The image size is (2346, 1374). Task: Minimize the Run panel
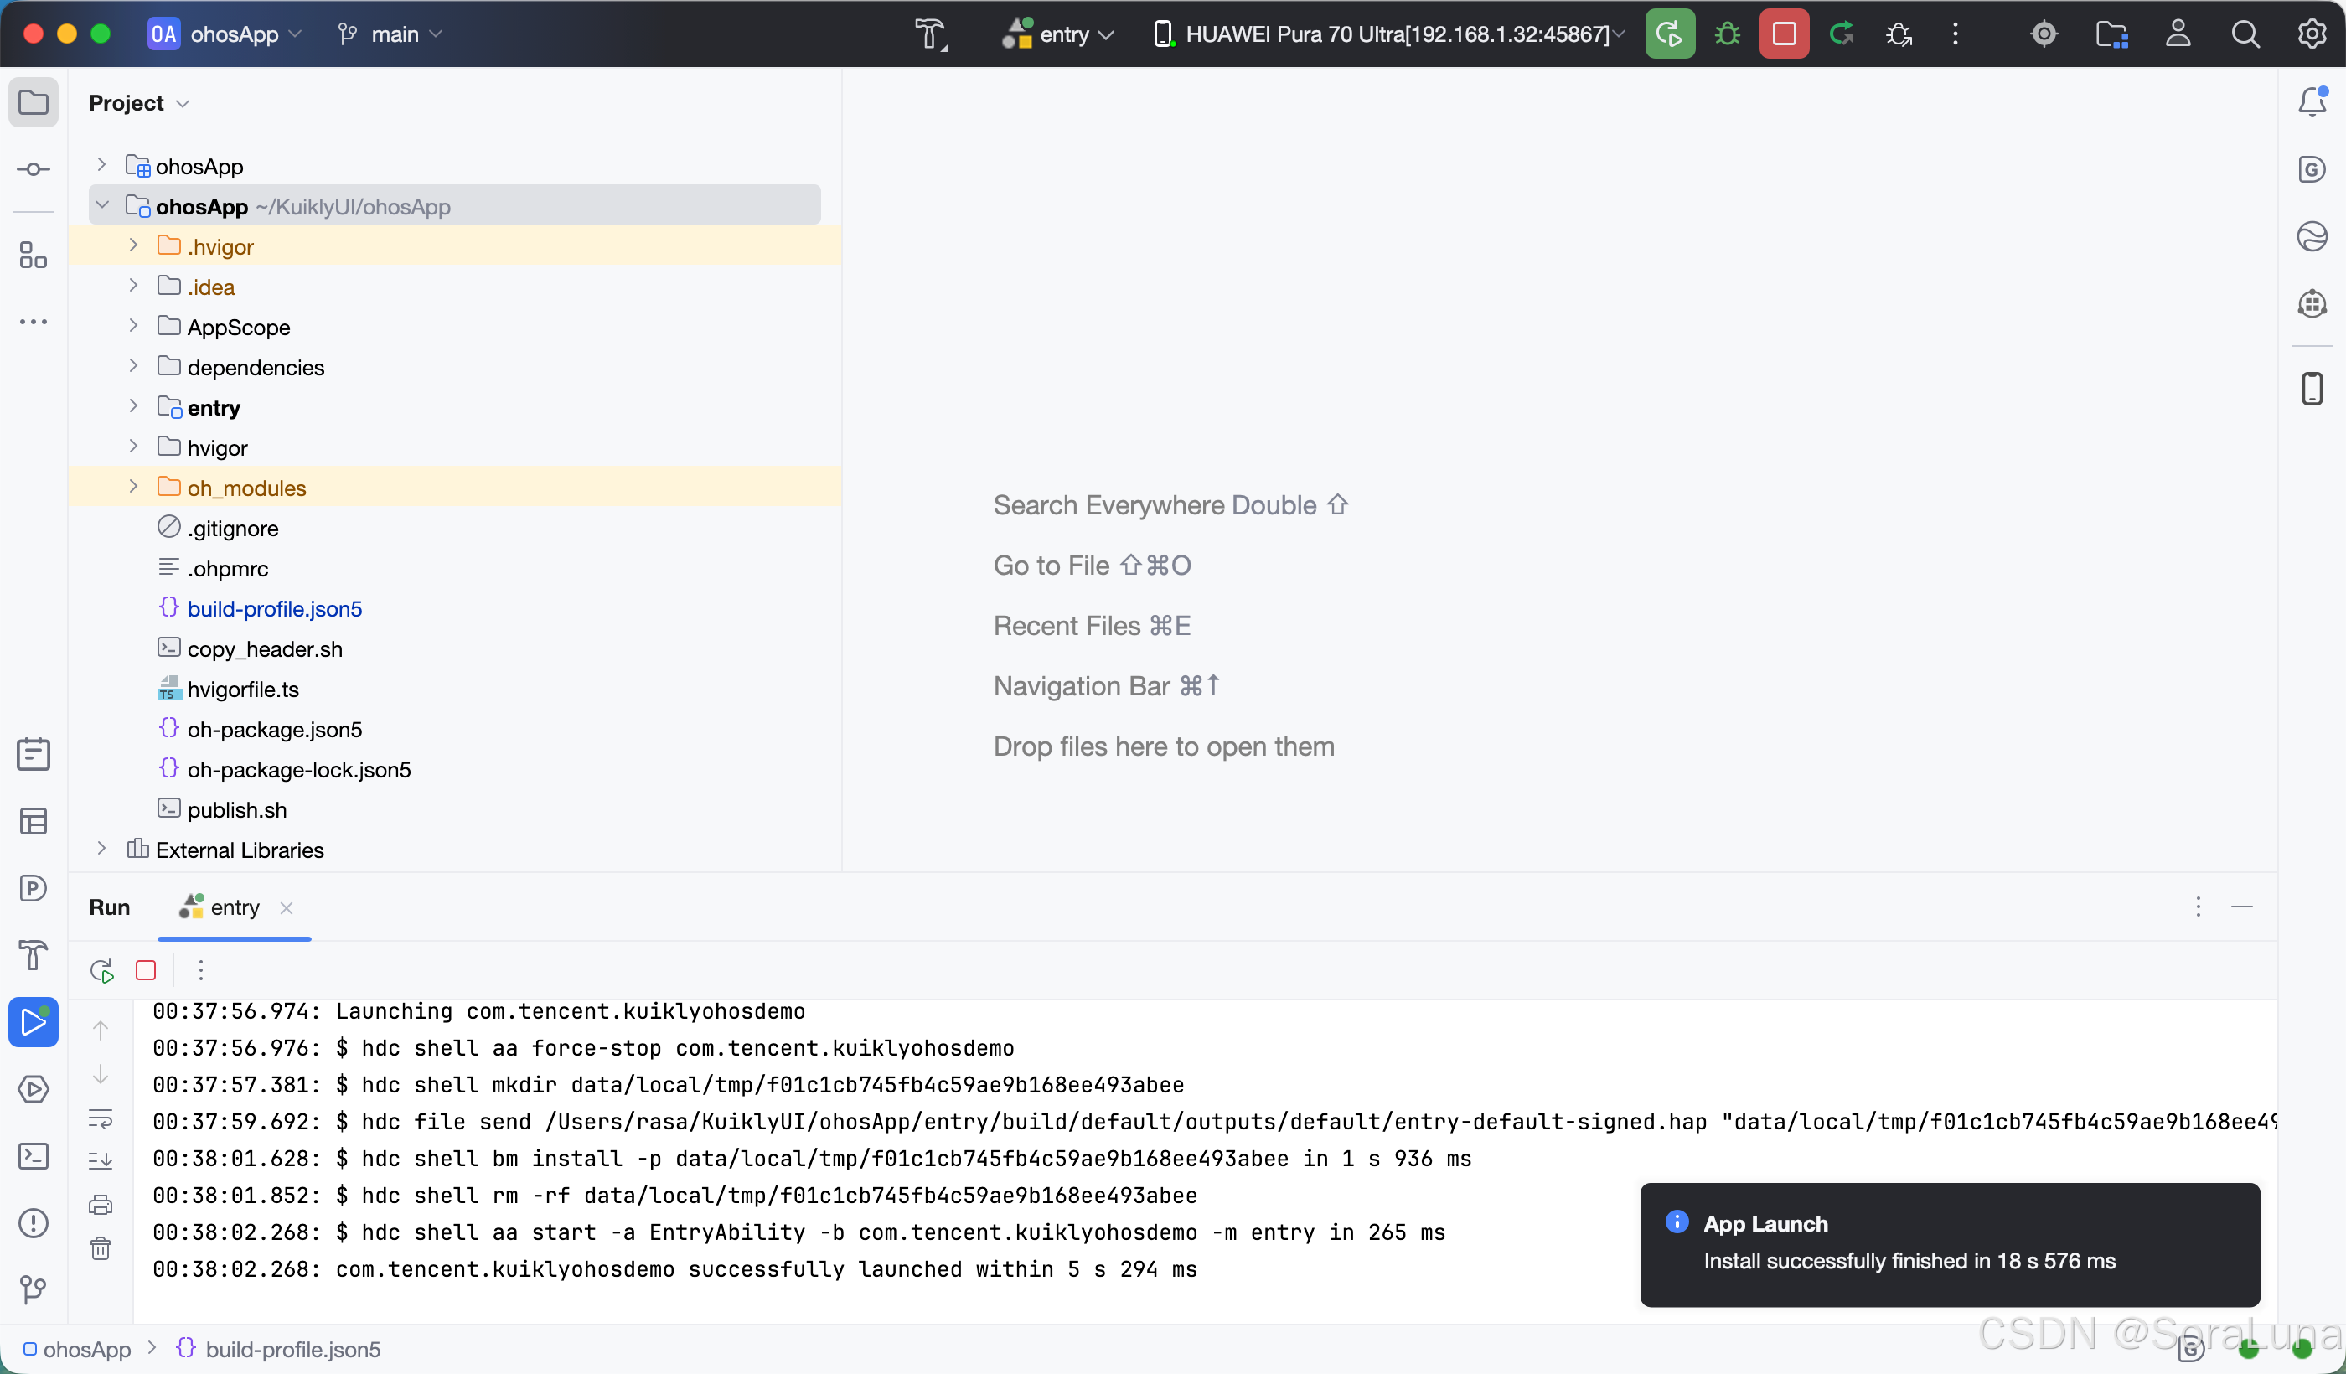[2242, 907]
